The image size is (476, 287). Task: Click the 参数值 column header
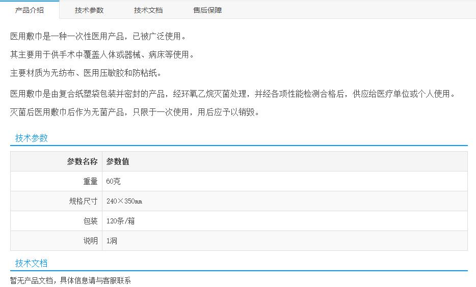pyautogui.click(x=118, y=161)
